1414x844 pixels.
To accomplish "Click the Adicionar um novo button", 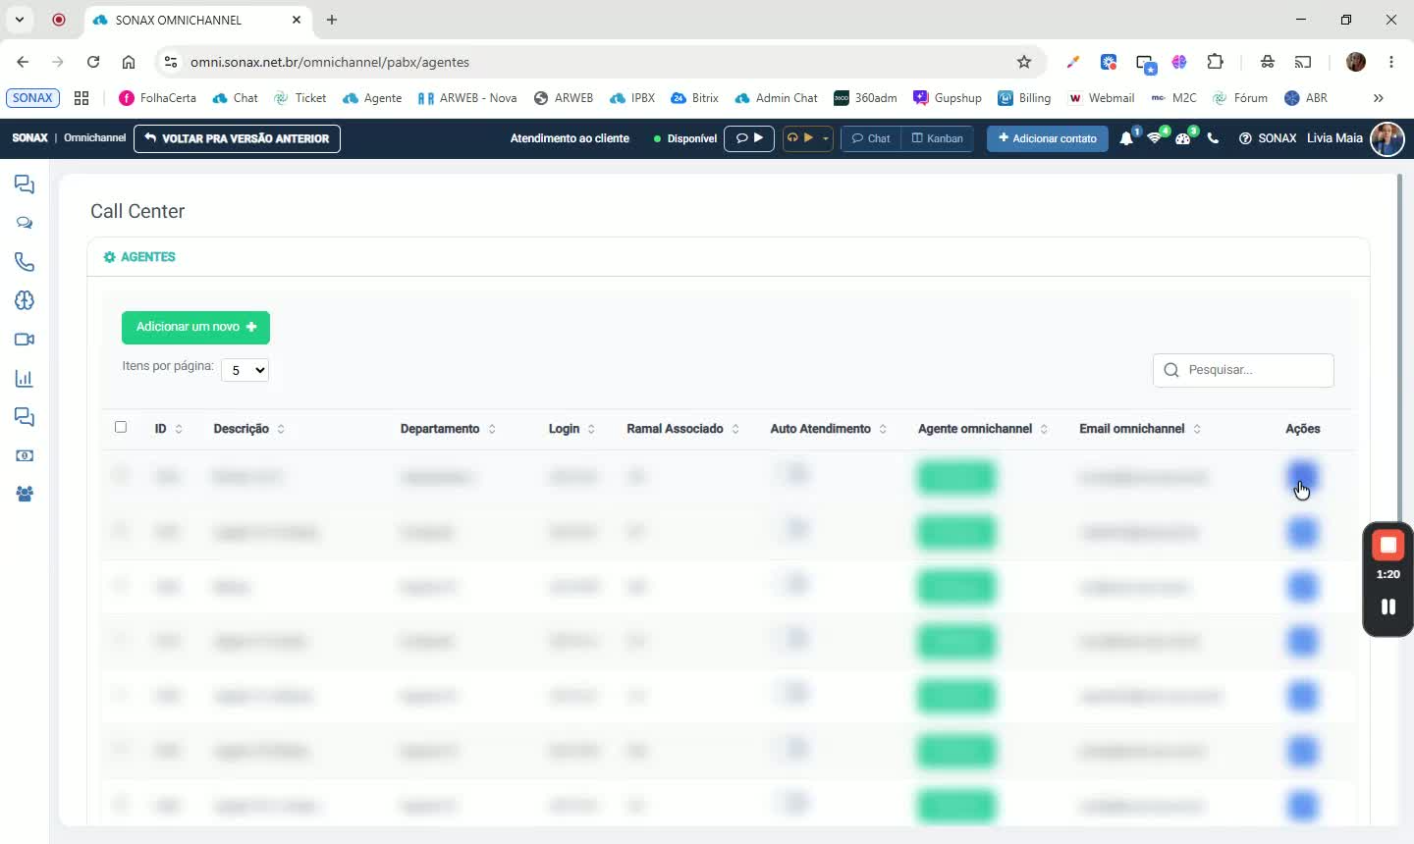I will click(195, 327).
